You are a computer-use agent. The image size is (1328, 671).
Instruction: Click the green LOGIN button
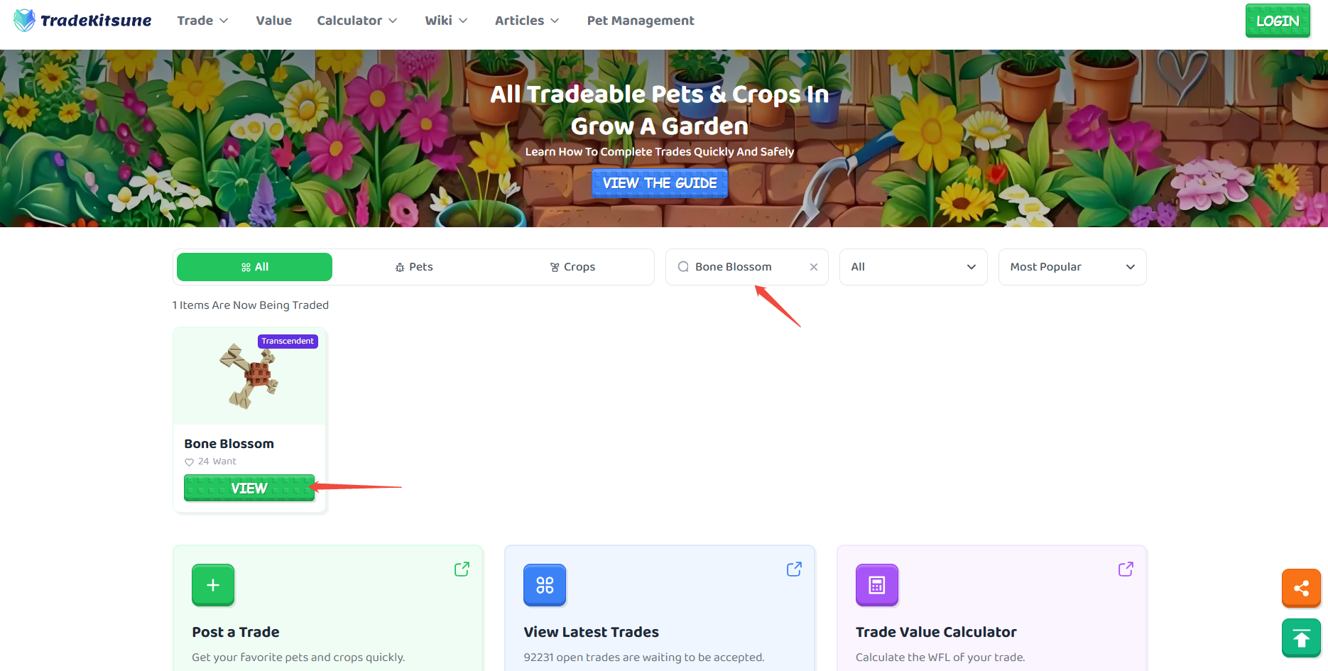click(1278, 21)
